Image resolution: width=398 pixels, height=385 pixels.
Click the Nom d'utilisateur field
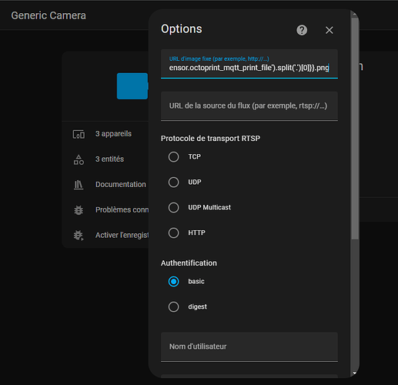pyautogui.click(x=249, y=346)
